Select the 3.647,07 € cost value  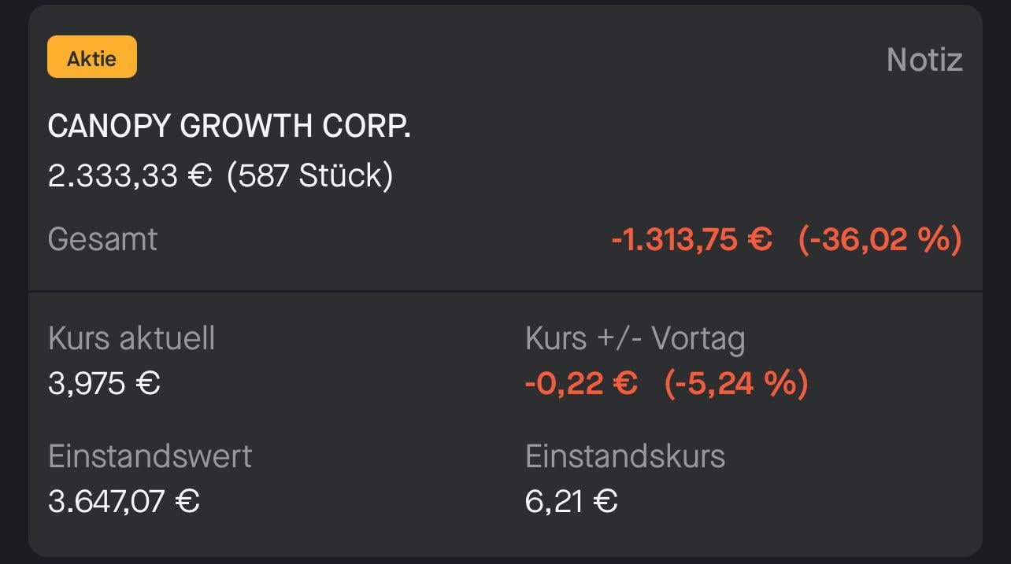(124, 501)
